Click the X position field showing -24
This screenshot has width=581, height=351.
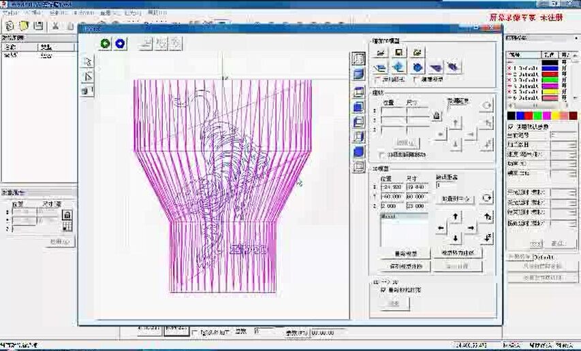(x=392, y=187)
